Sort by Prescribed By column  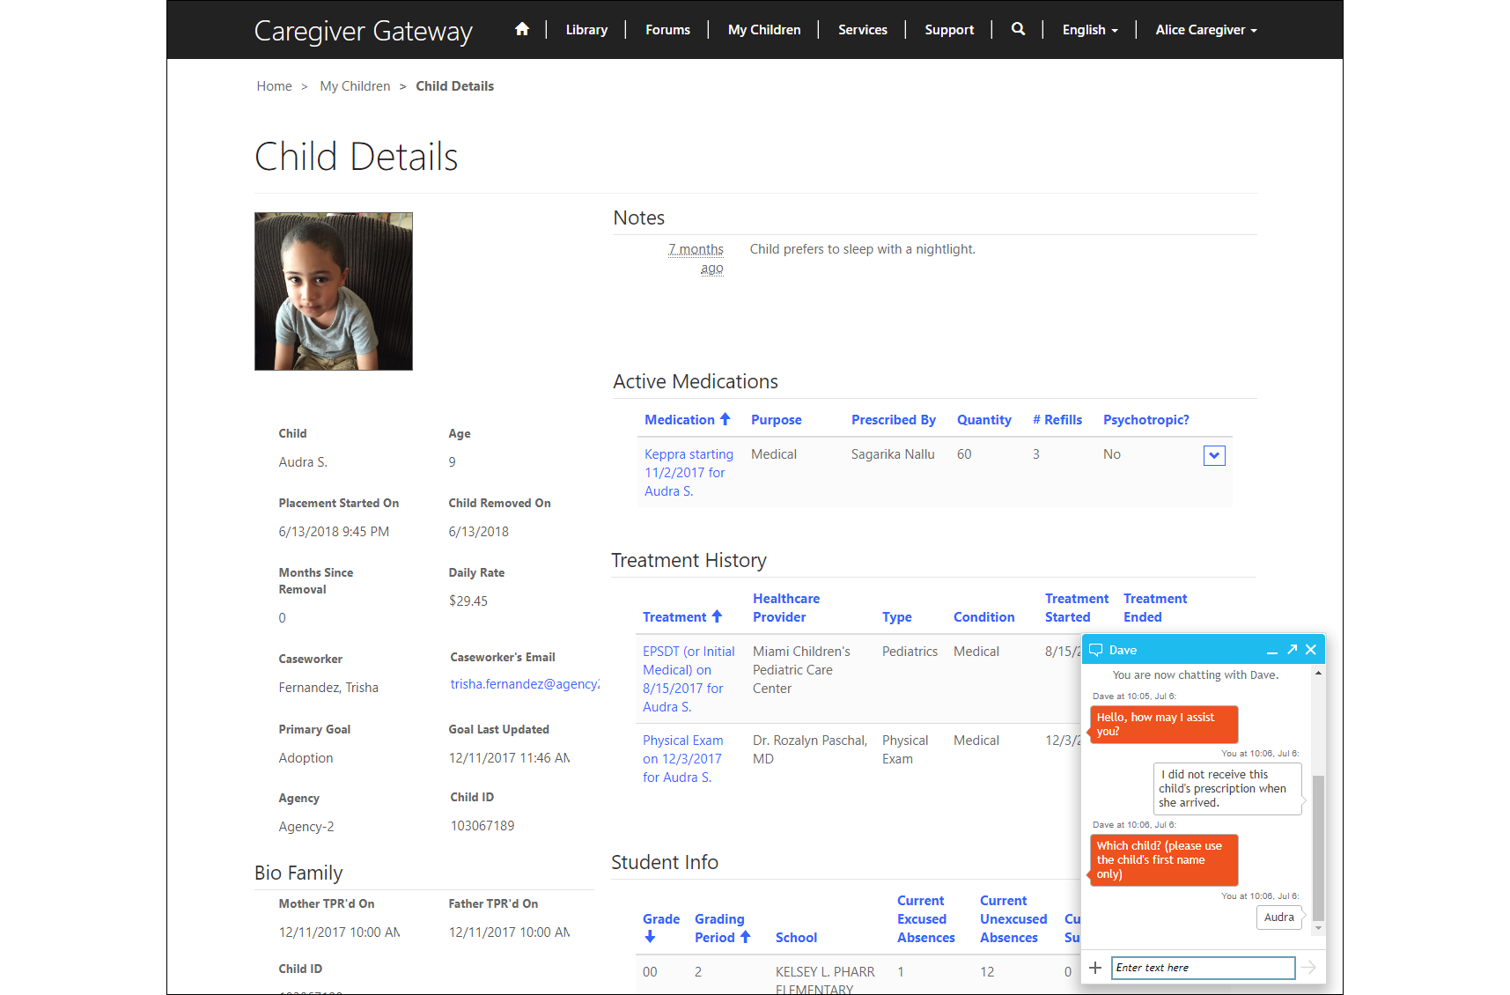coord(893,420)
